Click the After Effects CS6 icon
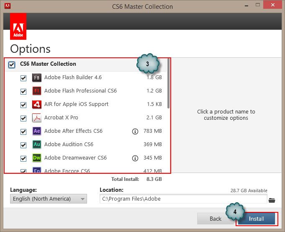This screenshot has height=232, width=285. pyautogui.click(x=37, y=131)
